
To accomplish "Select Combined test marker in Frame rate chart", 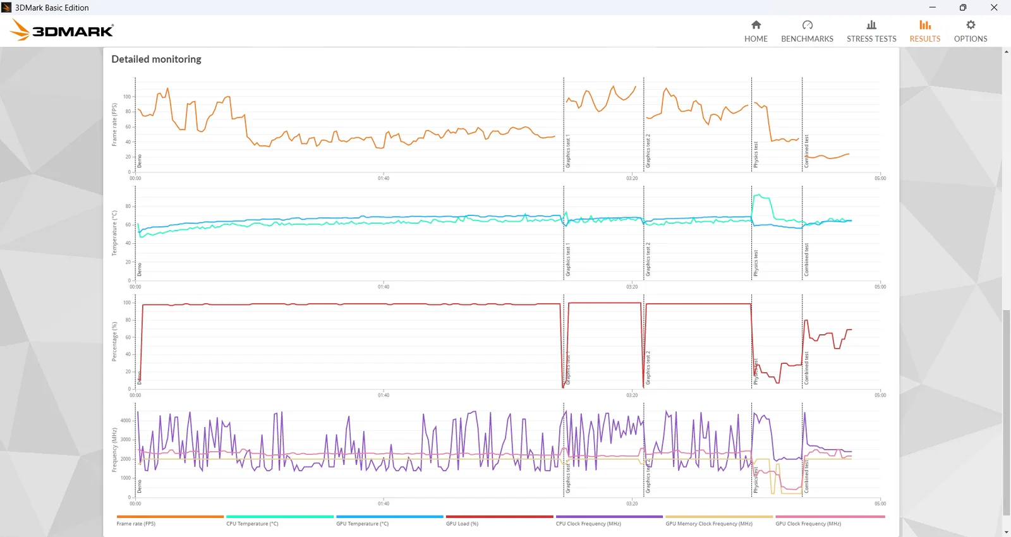I will point(806,152).
